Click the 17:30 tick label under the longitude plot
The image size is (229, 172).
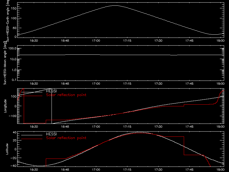(x=158, y=127)
